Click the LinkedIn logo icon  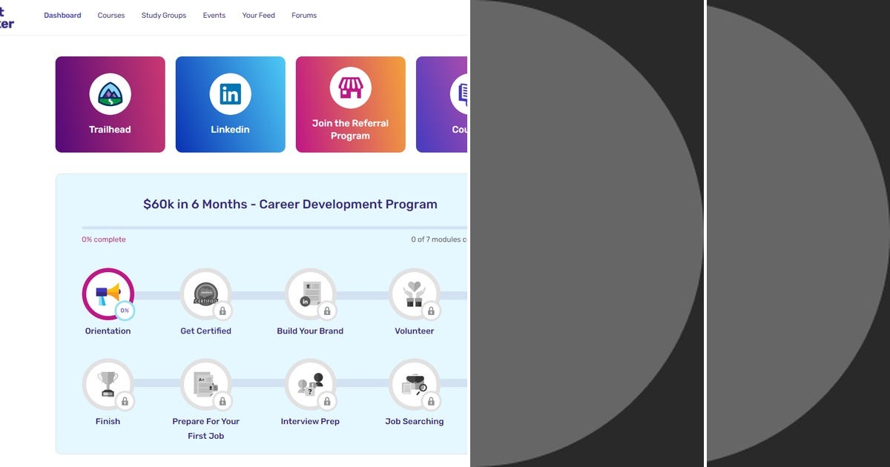(230, 94)
